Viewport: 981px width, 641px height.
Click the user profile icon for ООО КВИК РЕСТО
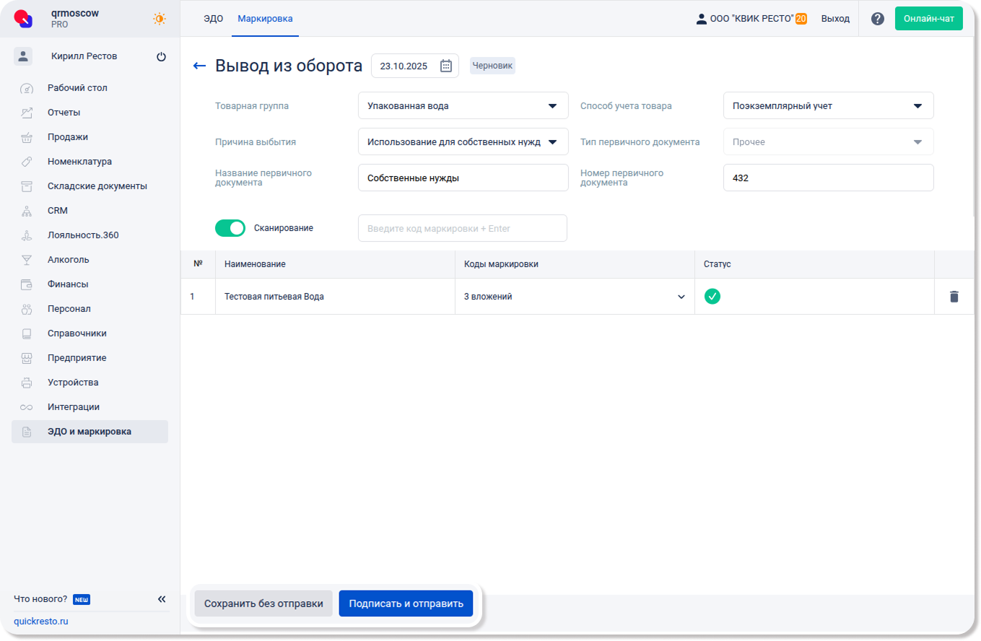pos(701,19)
